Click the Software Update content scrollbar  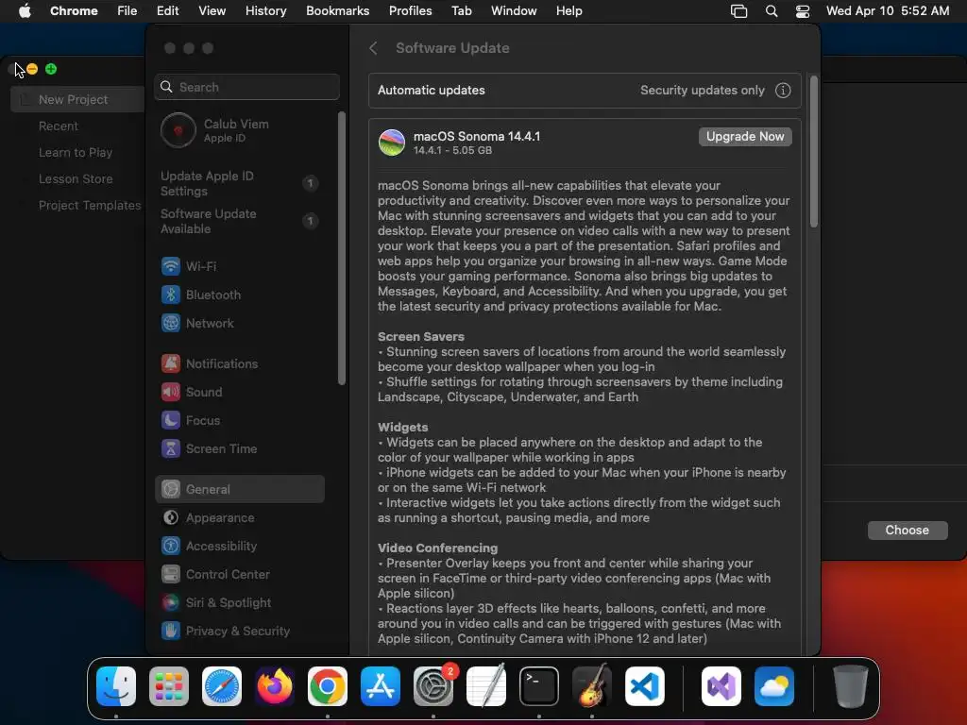point(813,152)
